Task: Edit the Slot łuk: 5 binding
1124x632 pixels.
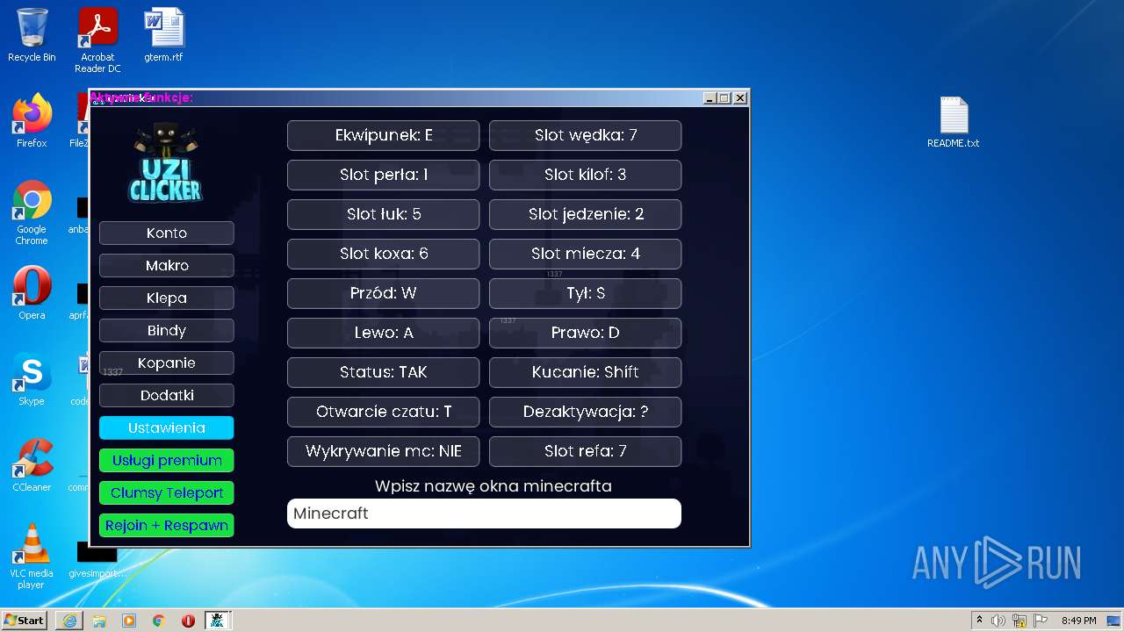Action: point(384,214)
